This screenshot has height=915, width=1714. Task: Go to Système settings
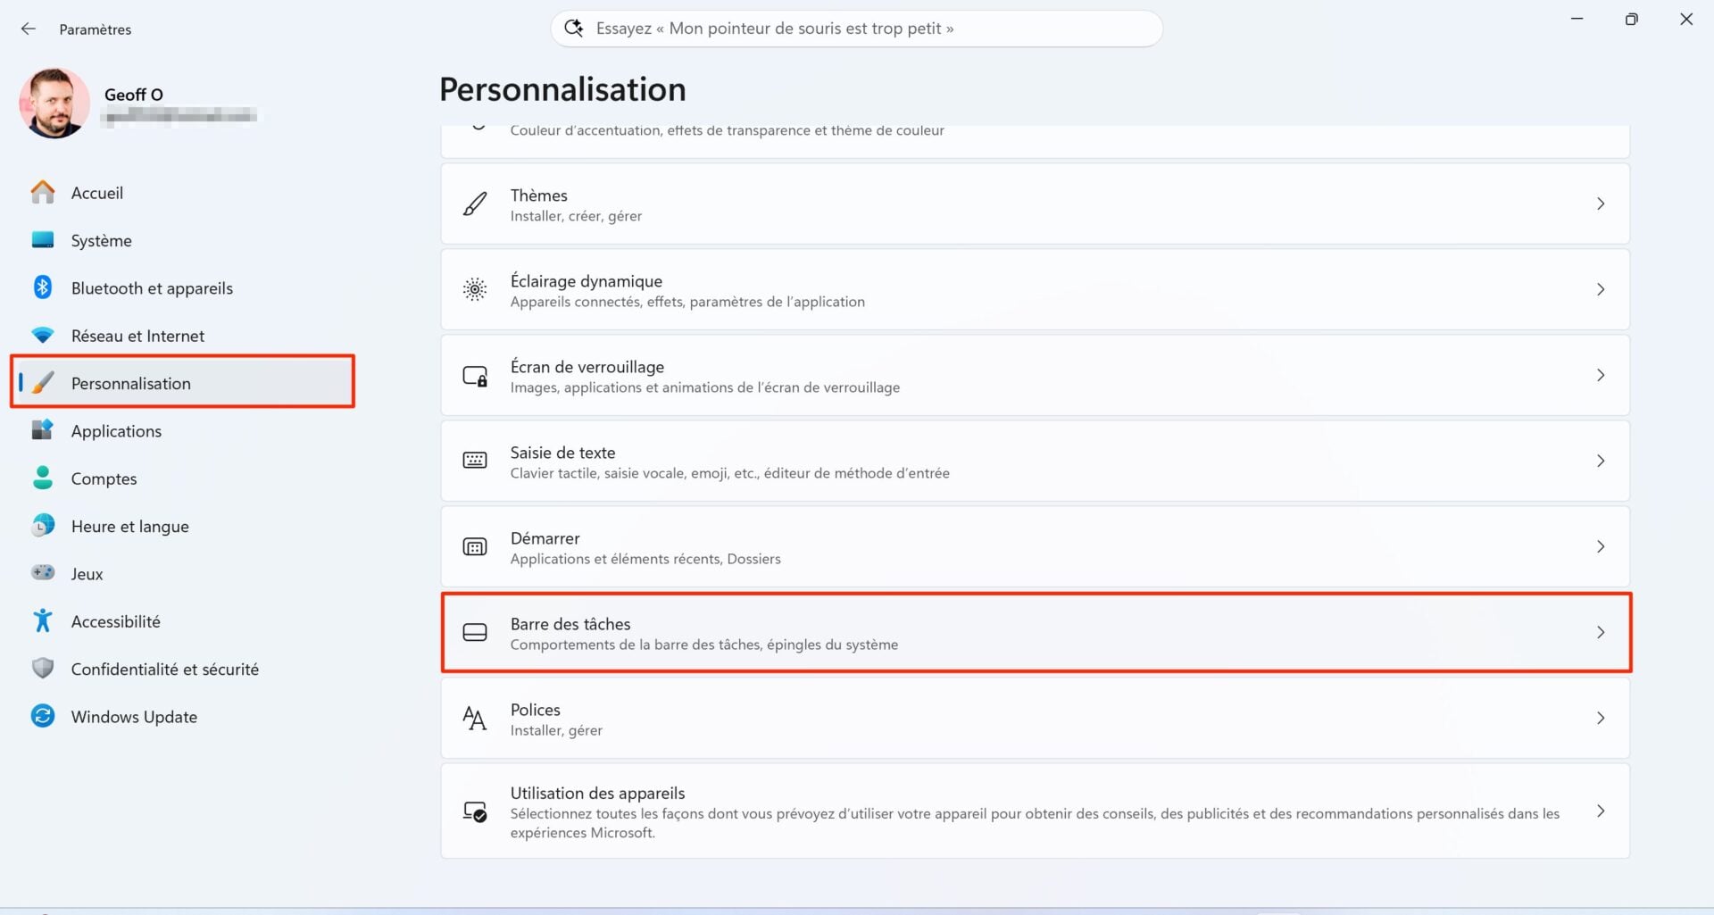point(183,240)
